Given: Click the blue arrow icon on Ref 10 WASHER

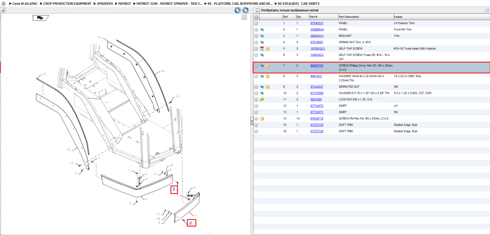Looking at the screenshot, I should coord(262,93).
